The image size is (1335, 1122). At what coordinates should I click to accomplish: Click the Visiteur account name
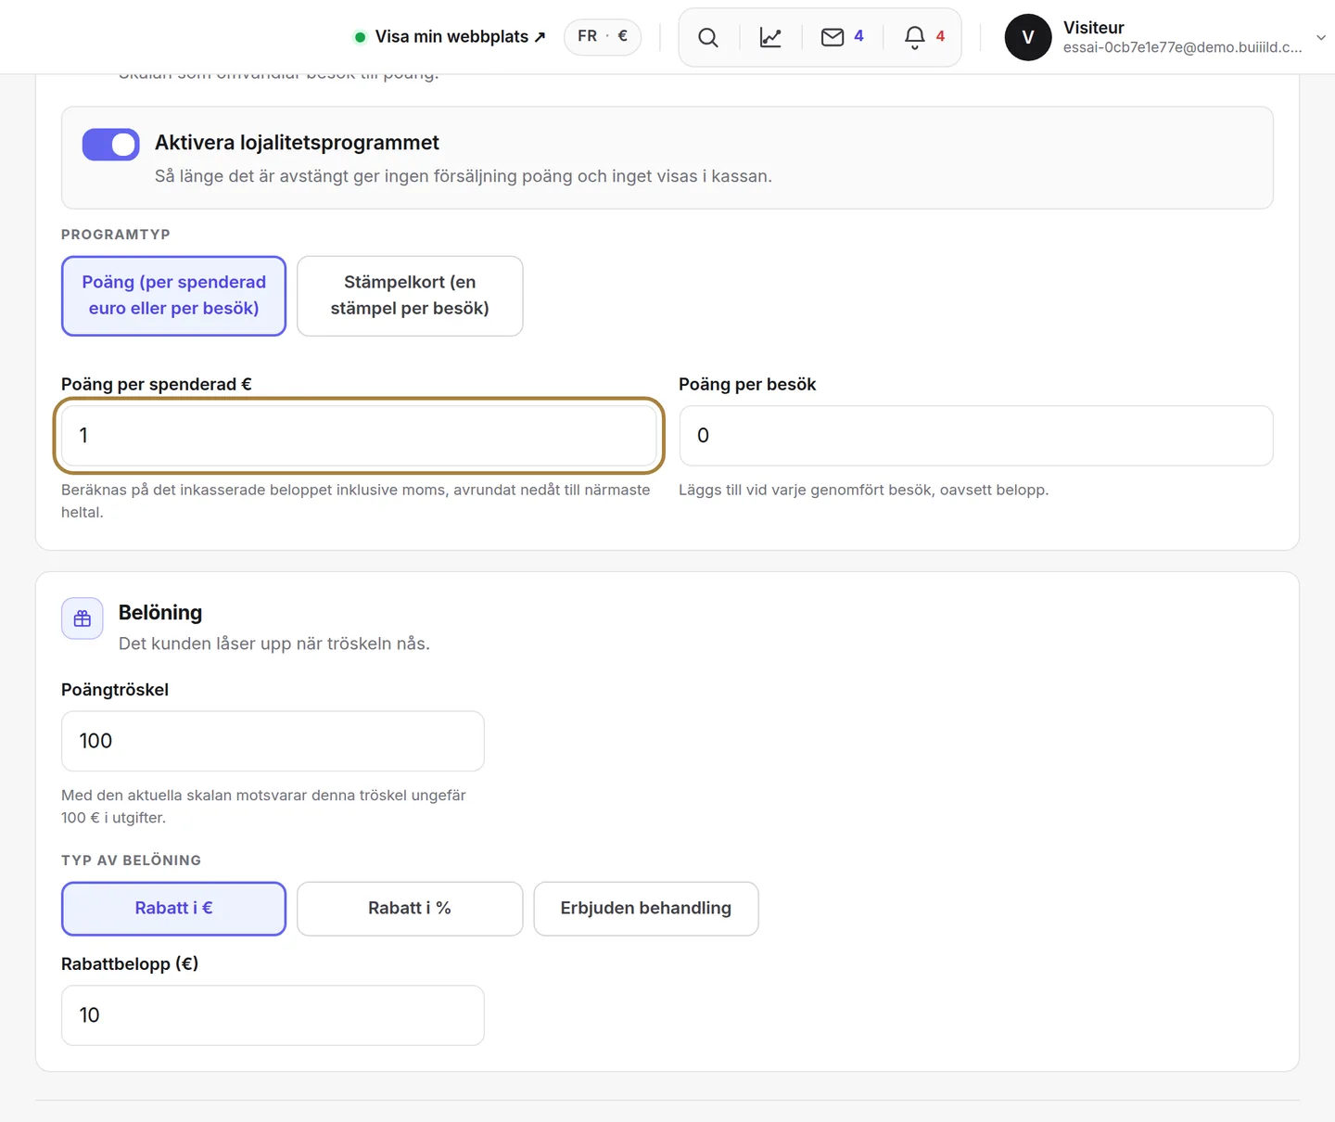coord(1094,28)
